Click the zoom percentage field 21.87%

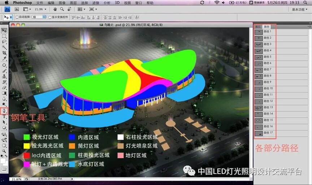pyautogui.click(x=17, y=179)
